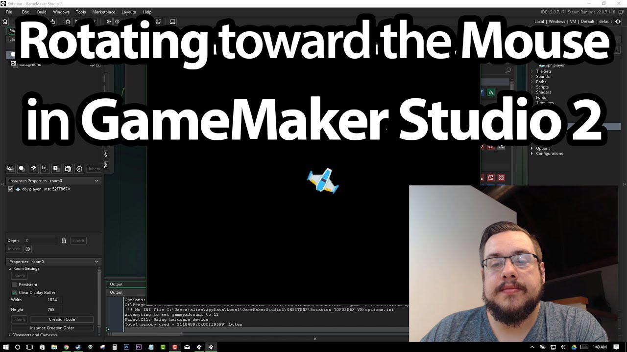The width and height of the screenshot is (627, 352).
Task: Expand the Scripts resource folder
Action: [x=532, y=87]
